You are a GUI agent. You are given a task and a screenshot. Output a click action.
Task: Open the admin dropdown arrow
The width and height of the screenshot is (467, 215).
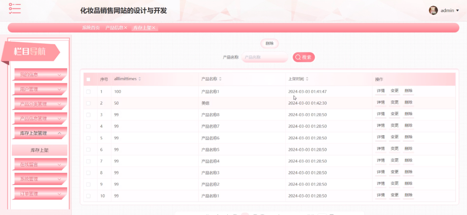[x=458, y=11]
